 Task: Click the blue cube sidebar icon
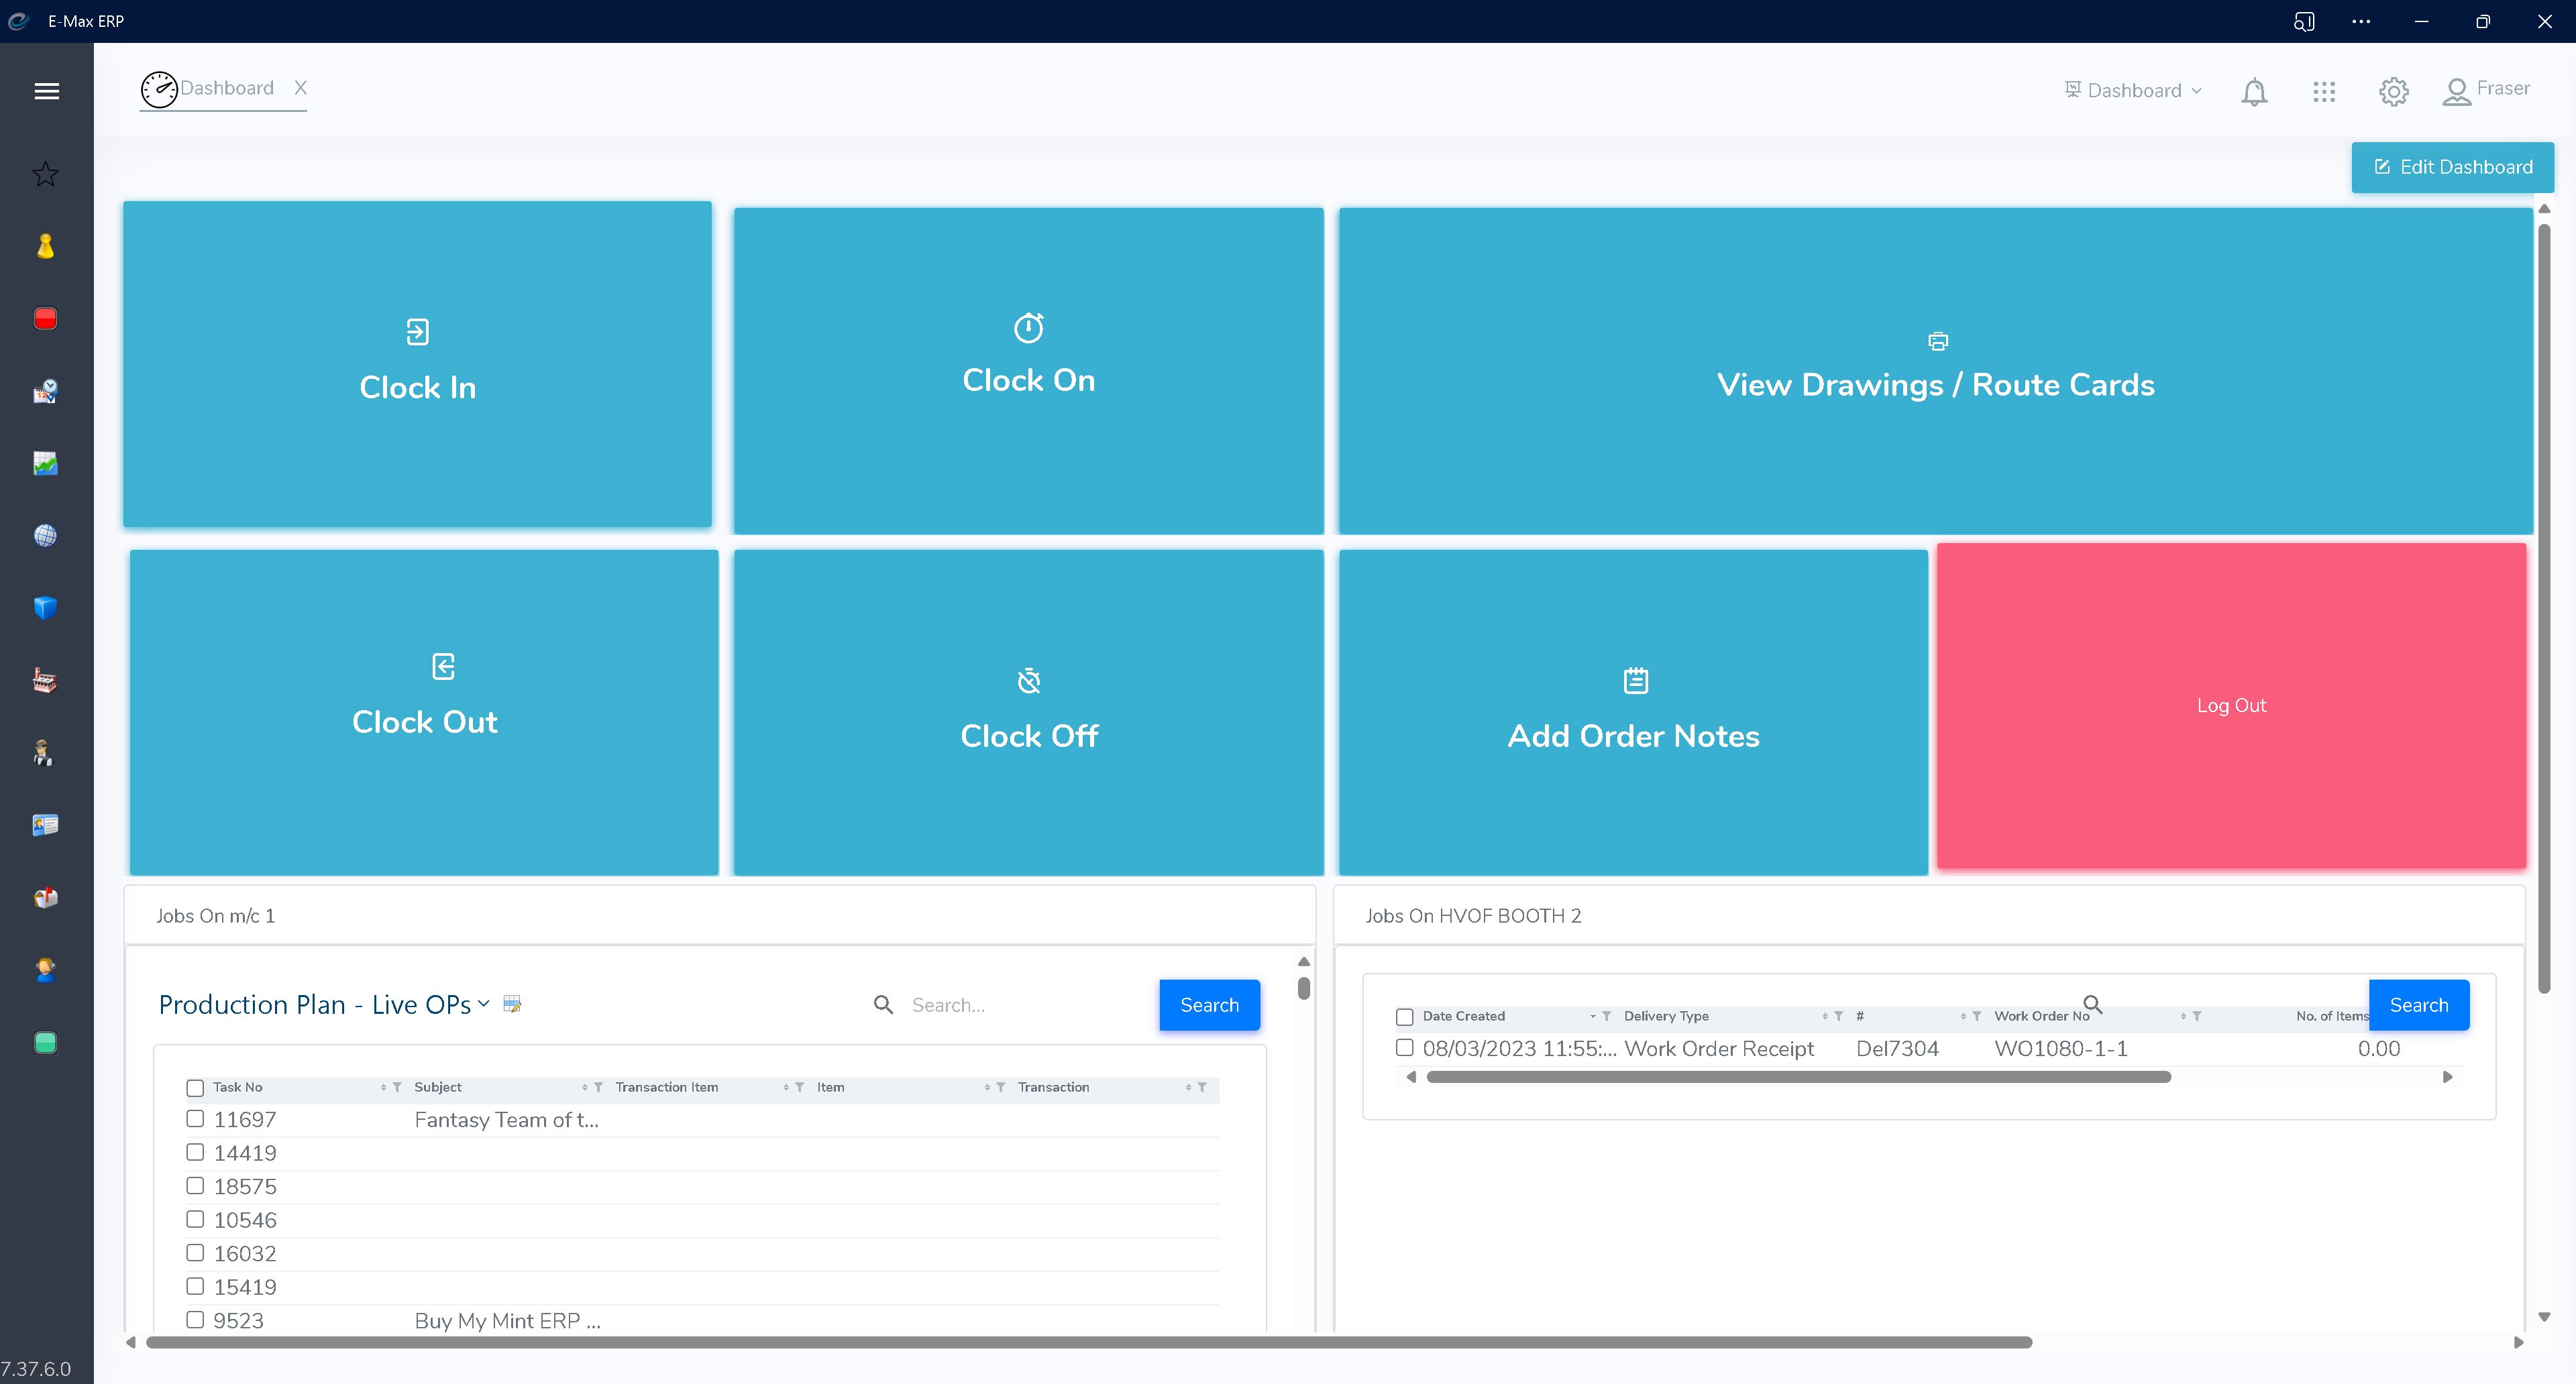(45, 608)
